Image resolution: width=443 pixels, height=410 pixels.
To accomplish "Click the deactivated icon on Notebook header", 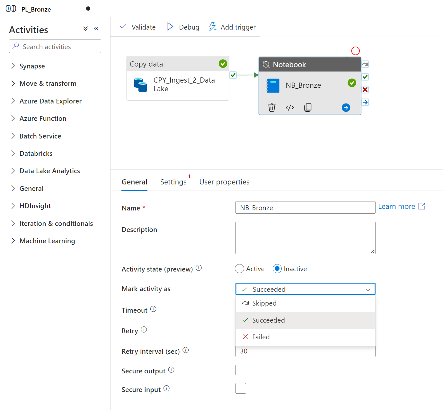I will [x=266, y=65].
